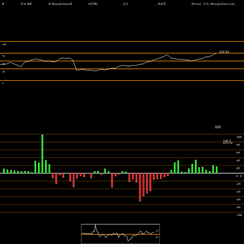Click the 20 label on MR scale
Viewport: 244px width, 244px height.
point(238,168)
